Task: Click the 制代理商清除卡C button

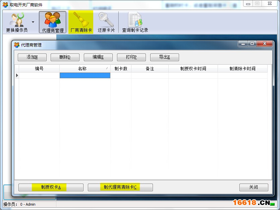Action: click(x=120, y=187)
